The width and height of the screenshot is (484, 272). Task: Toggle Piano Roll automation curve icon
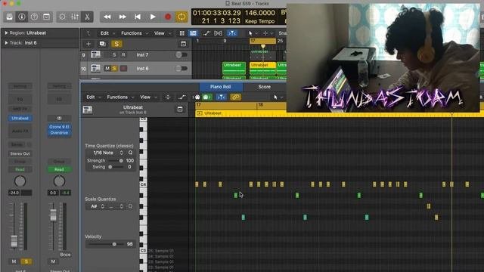point(182,97)
